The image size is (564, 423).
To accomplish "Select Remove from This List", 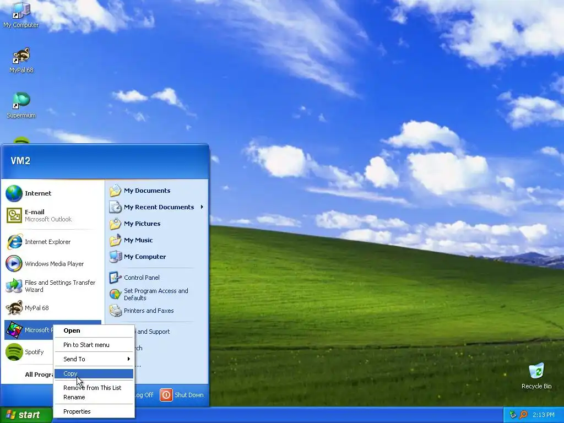I will (94, 388).
